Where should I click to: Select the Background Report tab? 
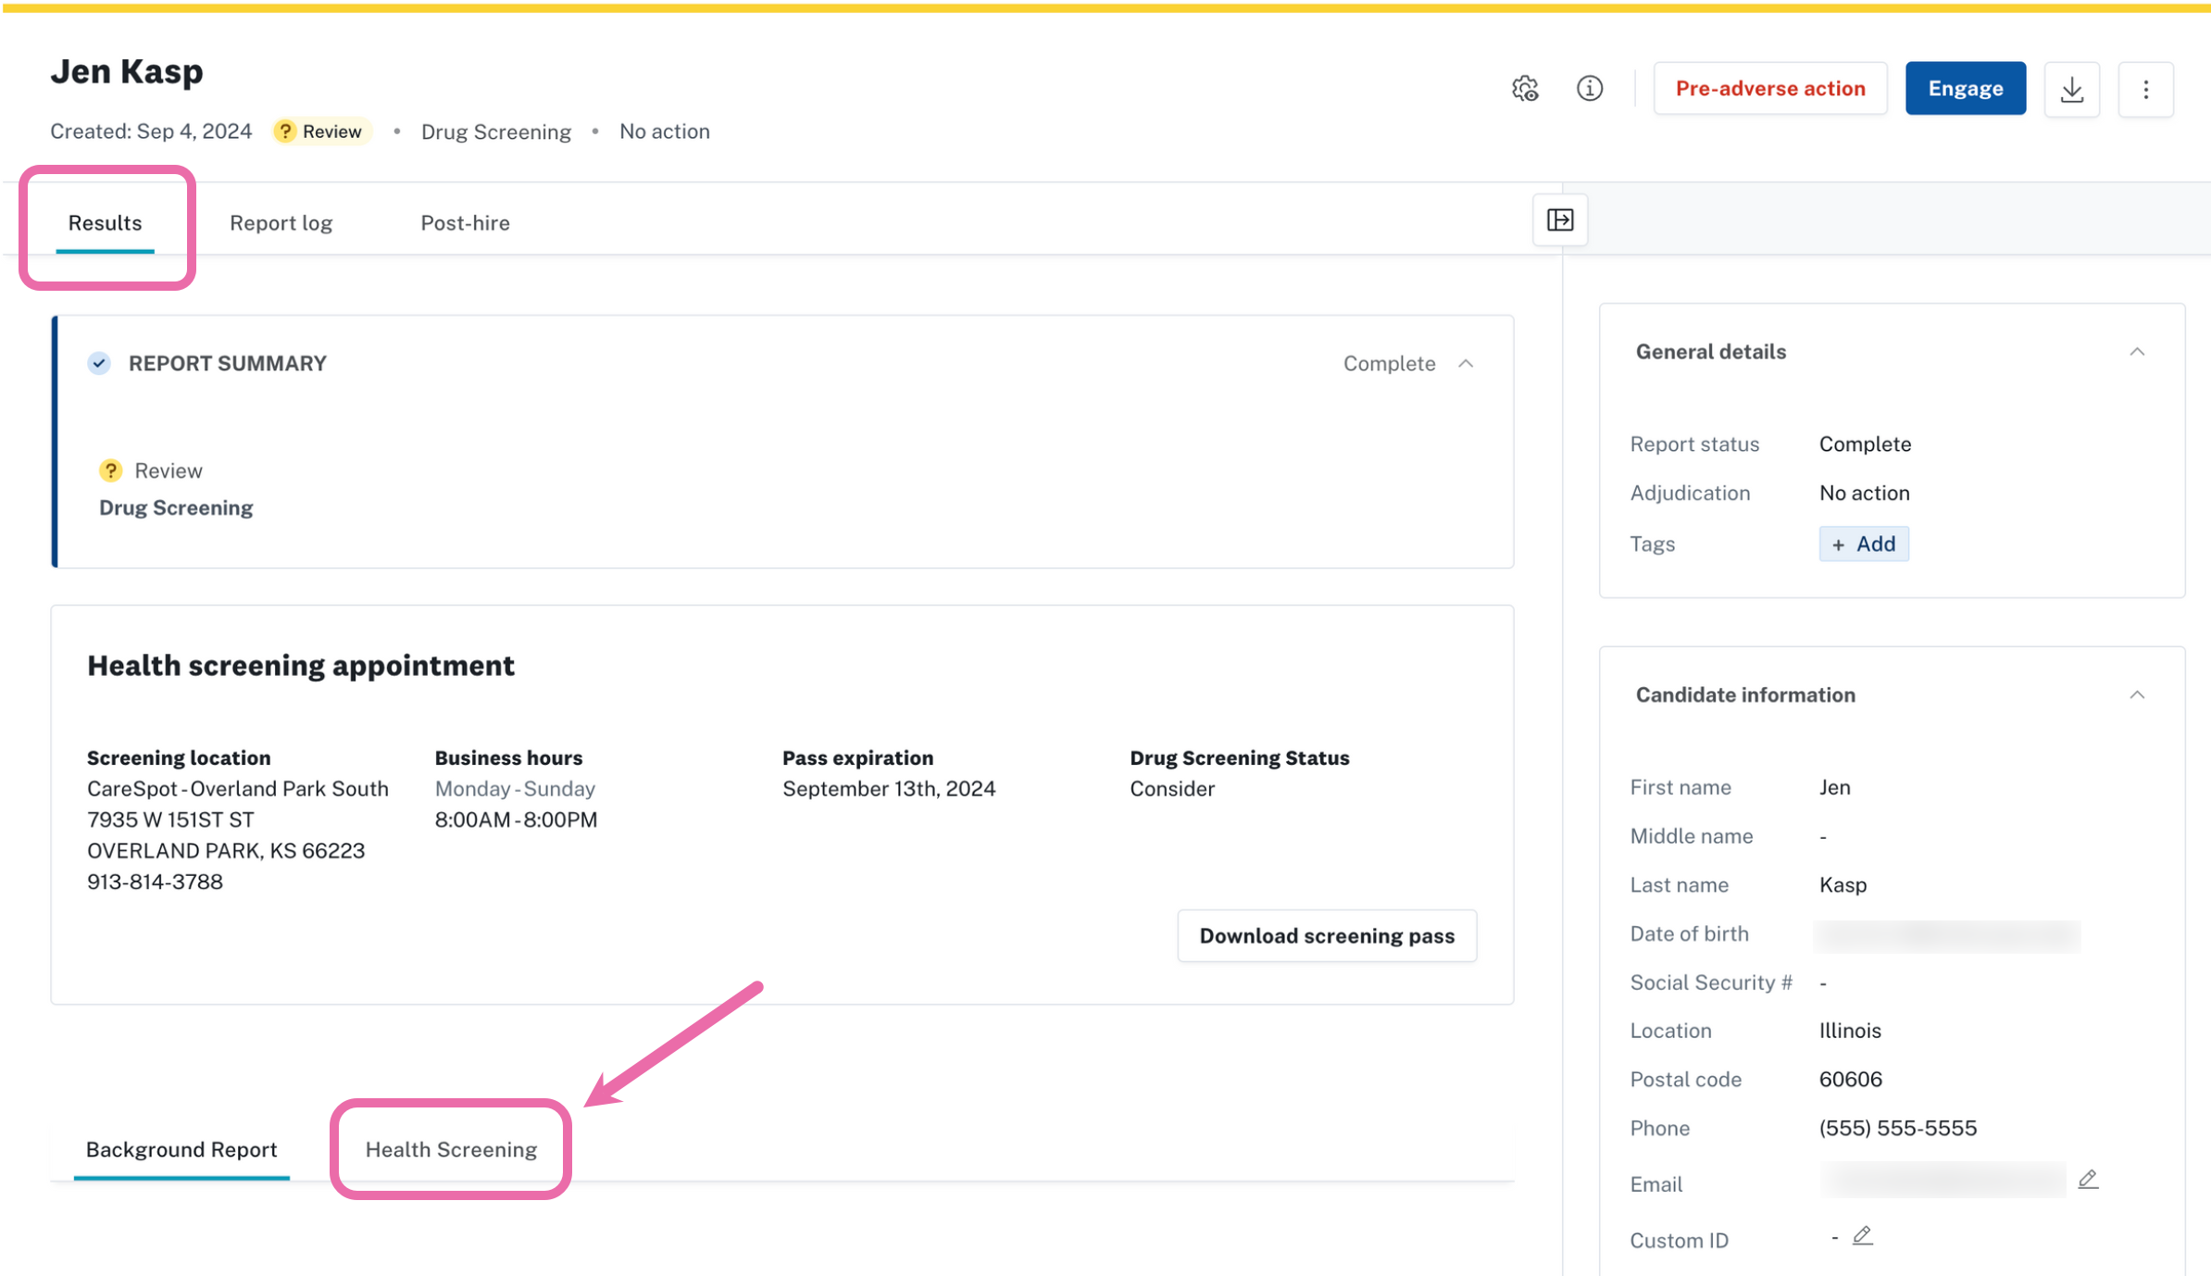point(181,1149)
